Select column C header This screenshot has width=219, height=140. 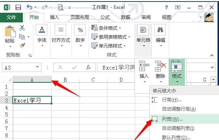point(93,80)
